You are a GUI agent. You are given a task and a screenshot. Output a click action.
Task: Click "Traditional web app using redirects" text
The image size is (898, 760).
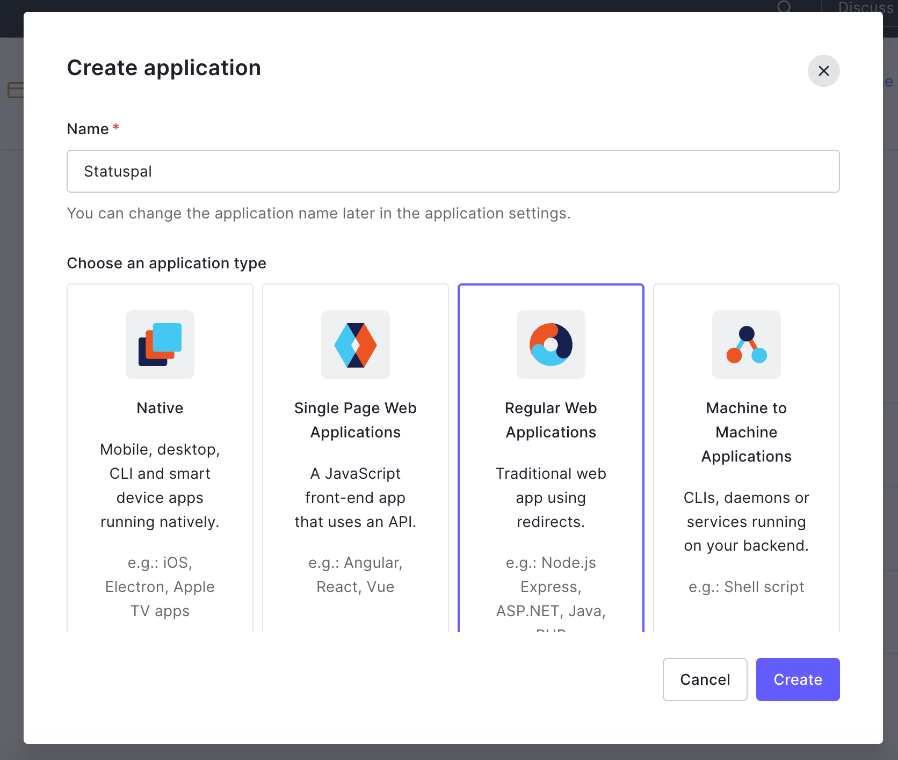click(551, 498)
